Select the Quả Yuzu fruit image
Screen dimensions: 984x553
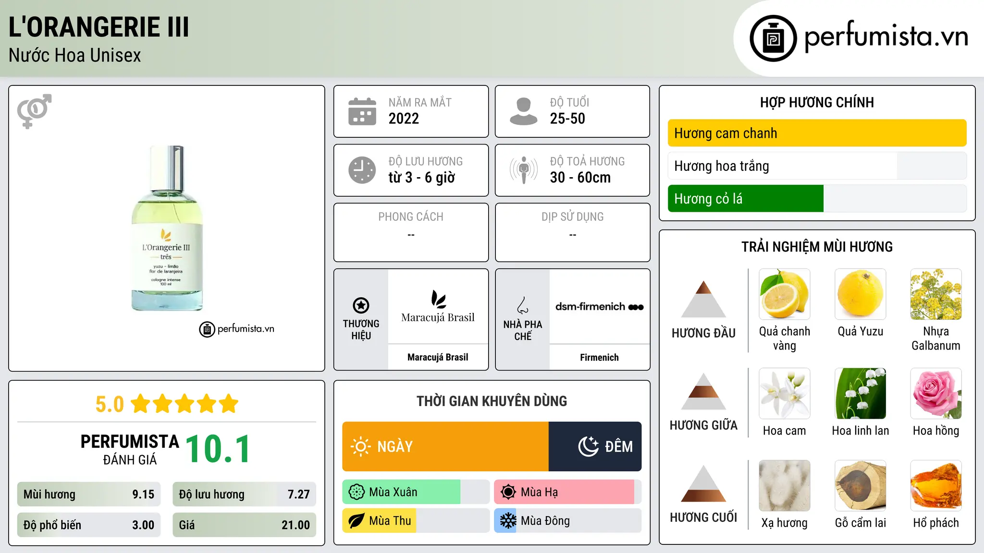click(x=861, y=294)
